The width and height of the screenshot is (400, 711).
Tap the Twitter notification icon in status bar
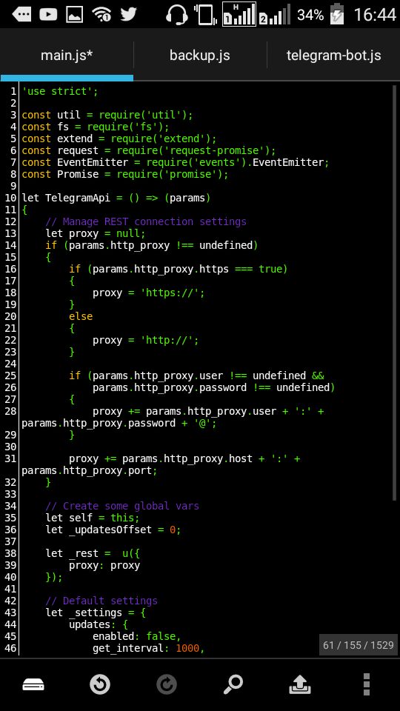(128, 15)
